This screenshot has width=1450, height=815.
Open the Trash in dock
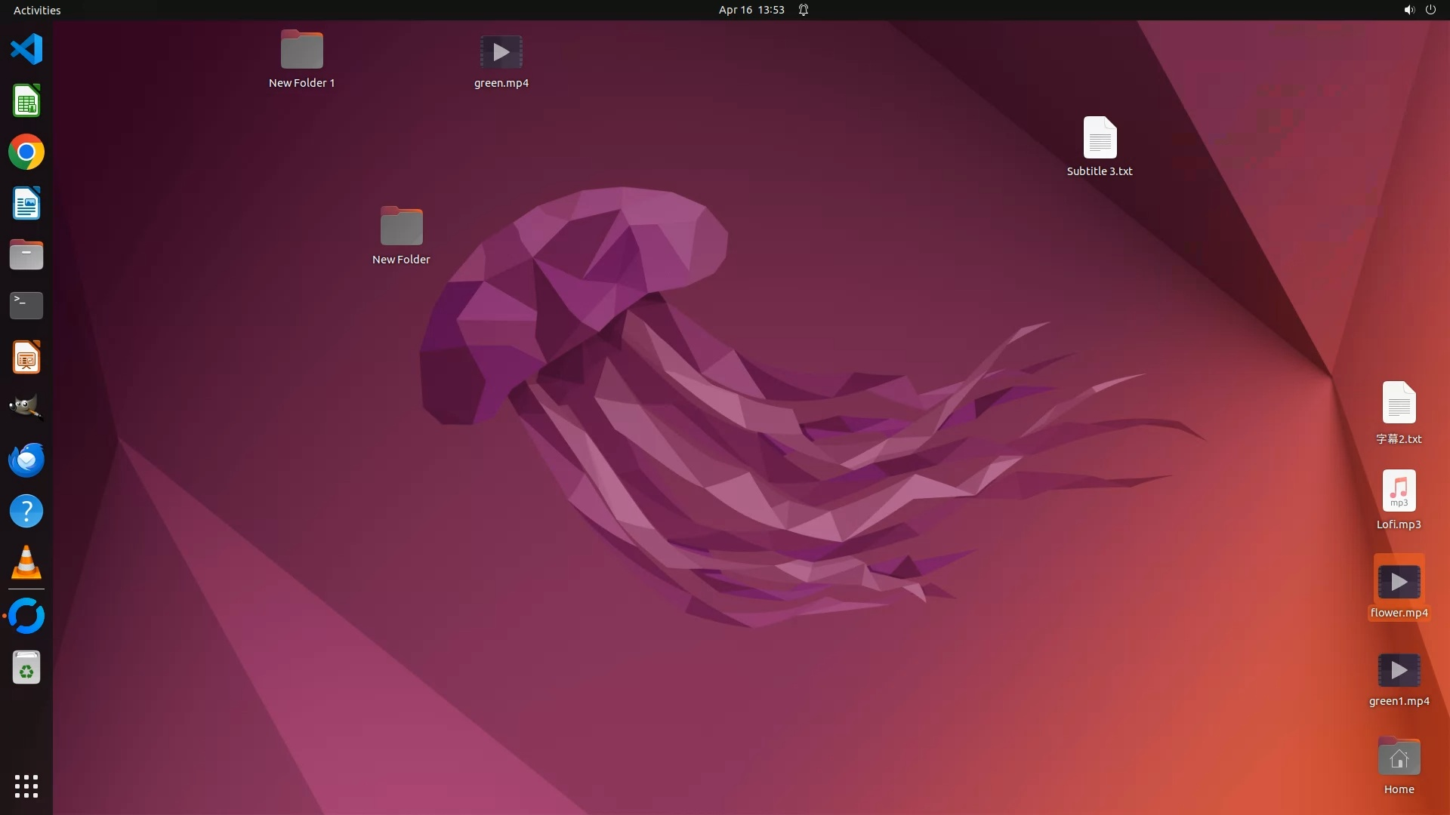26,668
